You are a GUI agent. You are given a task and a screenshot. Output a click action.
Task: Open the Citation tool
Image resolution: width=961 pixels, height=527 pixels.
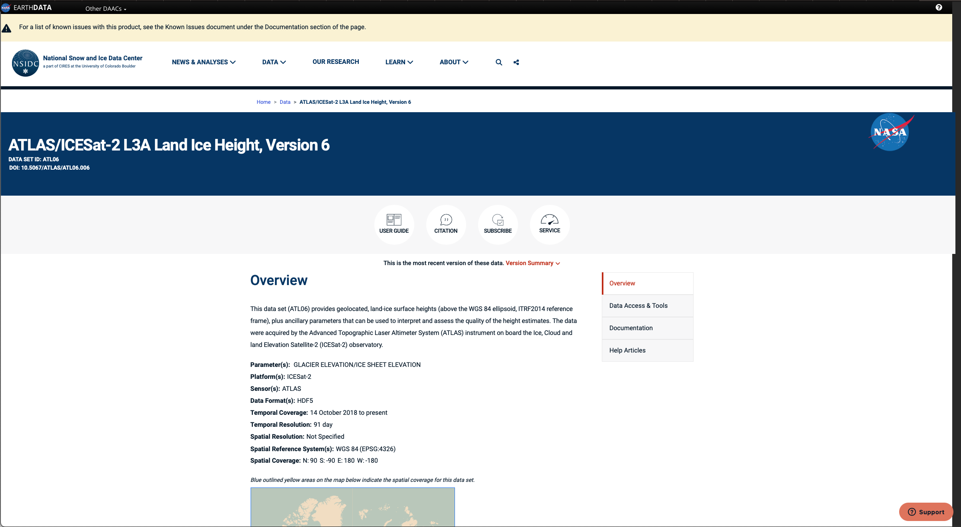[445, 224]
